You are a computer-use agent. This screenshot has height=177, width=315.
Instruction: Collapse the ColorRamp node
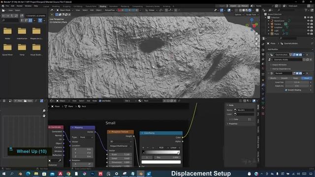142,133
